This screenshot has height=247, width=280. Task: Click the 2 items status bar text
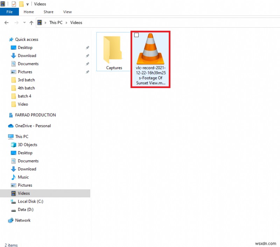(11, 245)
